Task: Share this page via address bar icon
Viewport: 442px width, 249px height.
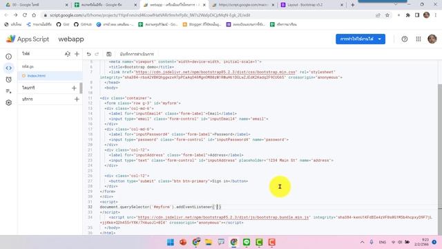Action: coord(378,15)
